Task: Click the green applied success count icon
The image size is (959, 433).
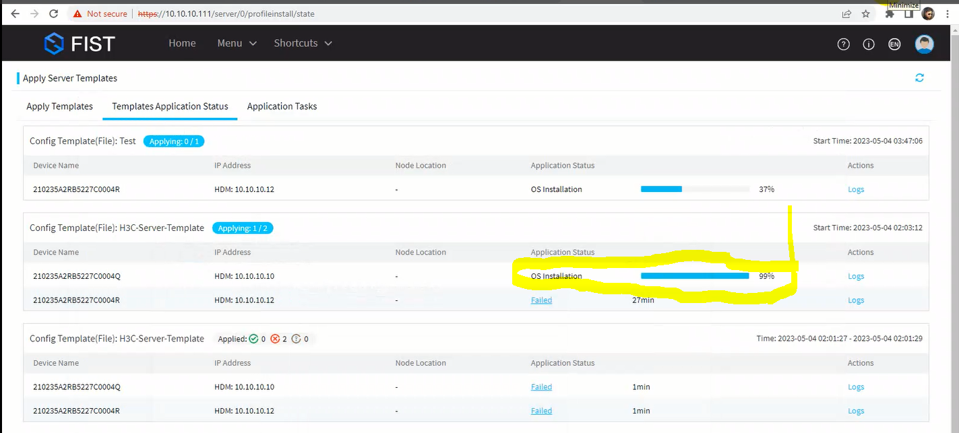Action: click(x=253, y=339)
